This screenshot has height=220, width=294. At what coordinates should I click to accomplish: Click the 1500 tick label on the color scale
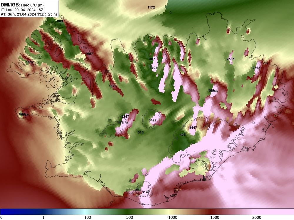pyautogui.click(x=215, y=217)
